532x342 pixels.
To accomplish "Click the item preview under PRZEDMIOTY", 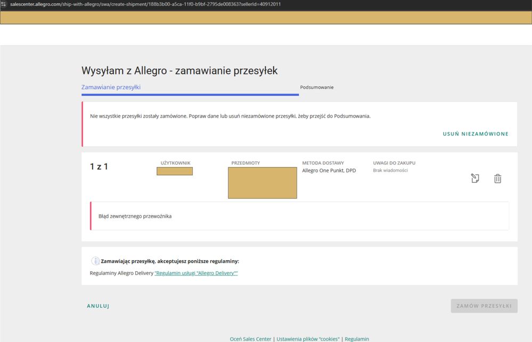I will click(x=262, y=183).
